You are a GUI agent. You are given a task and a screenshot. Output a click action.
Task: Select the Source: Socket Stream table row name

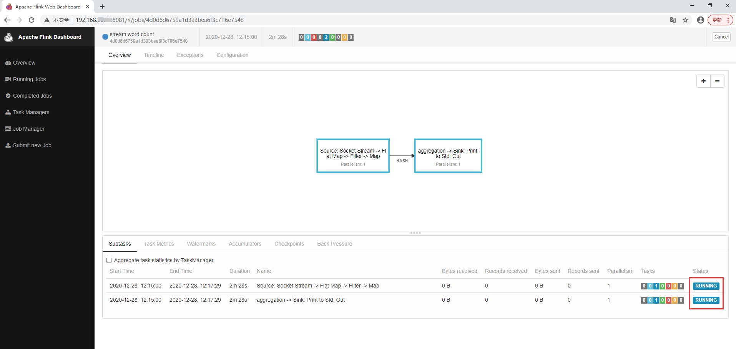(x=318, y=286)
